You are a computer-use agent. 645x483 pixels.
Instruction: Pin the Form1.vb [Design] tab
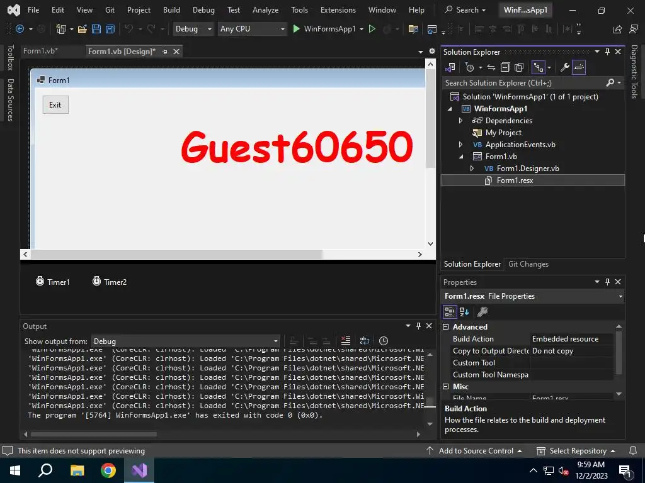point(164,52)
